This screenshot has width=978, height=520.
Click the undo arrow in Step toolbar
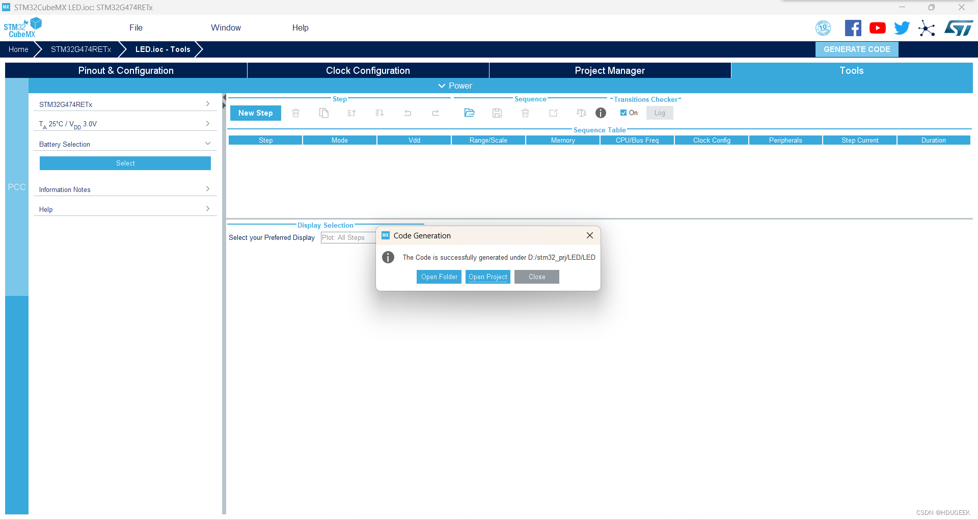tap(407, 113)
